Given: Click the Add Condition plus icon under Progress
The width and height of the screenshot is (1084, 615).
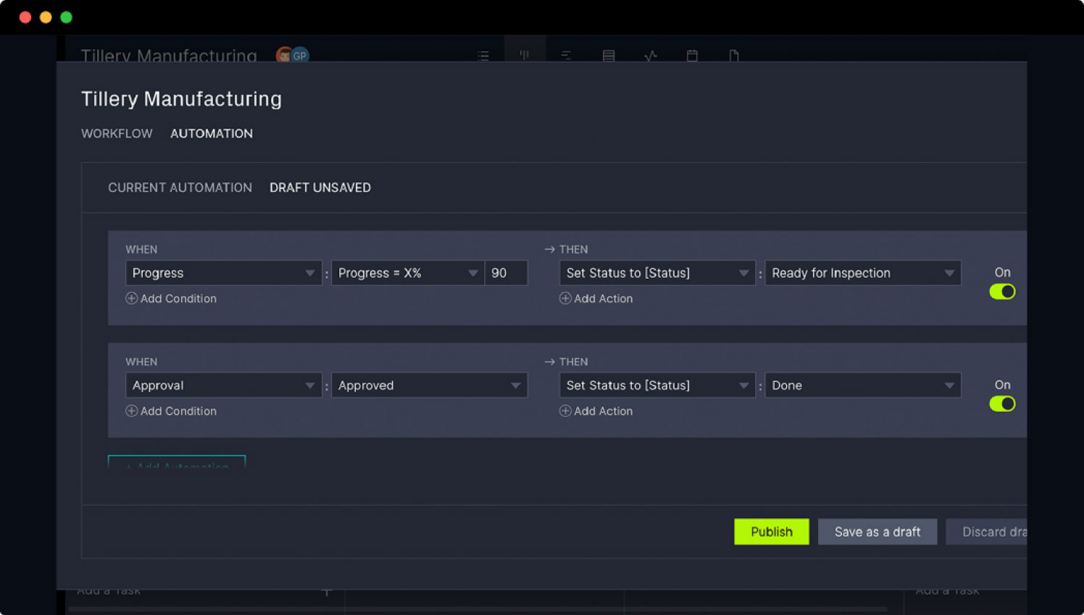Looking at the screenshot, I should click(131, 298).
